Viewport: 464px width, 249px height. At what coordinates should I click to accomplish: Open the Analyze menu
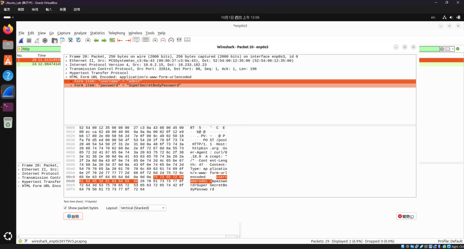(80, 33)
